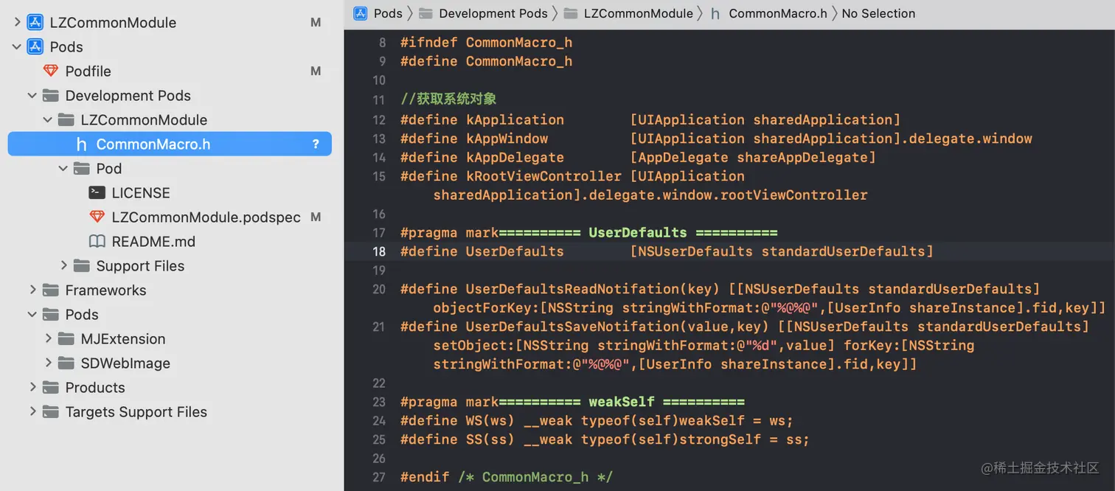The height and width of the screenshot is (491, 1115).
Task: Click the Pods app icon in breadcrumb
Action: click(361, 13)
